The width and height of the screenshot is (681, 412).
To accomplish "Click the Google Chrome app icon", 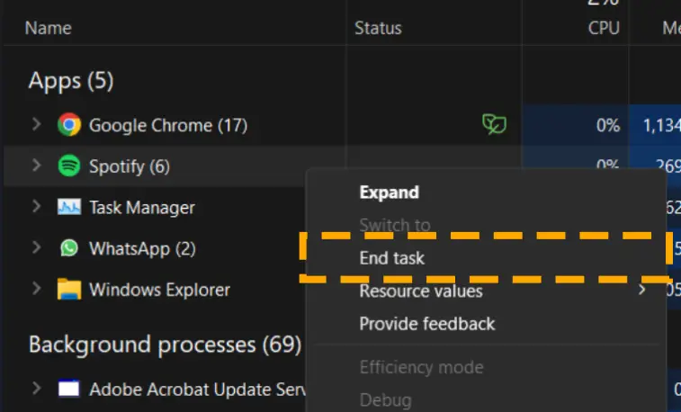I will point(69,125).
